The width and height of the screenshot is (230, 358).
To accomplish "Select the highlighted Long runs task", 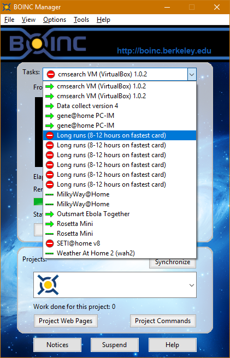I will (120, 135).
